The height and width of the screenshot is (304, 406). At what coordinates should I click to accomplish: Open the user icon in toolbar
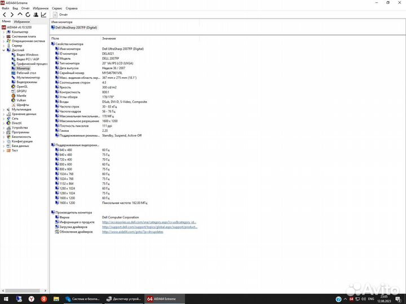pos(36,15)
